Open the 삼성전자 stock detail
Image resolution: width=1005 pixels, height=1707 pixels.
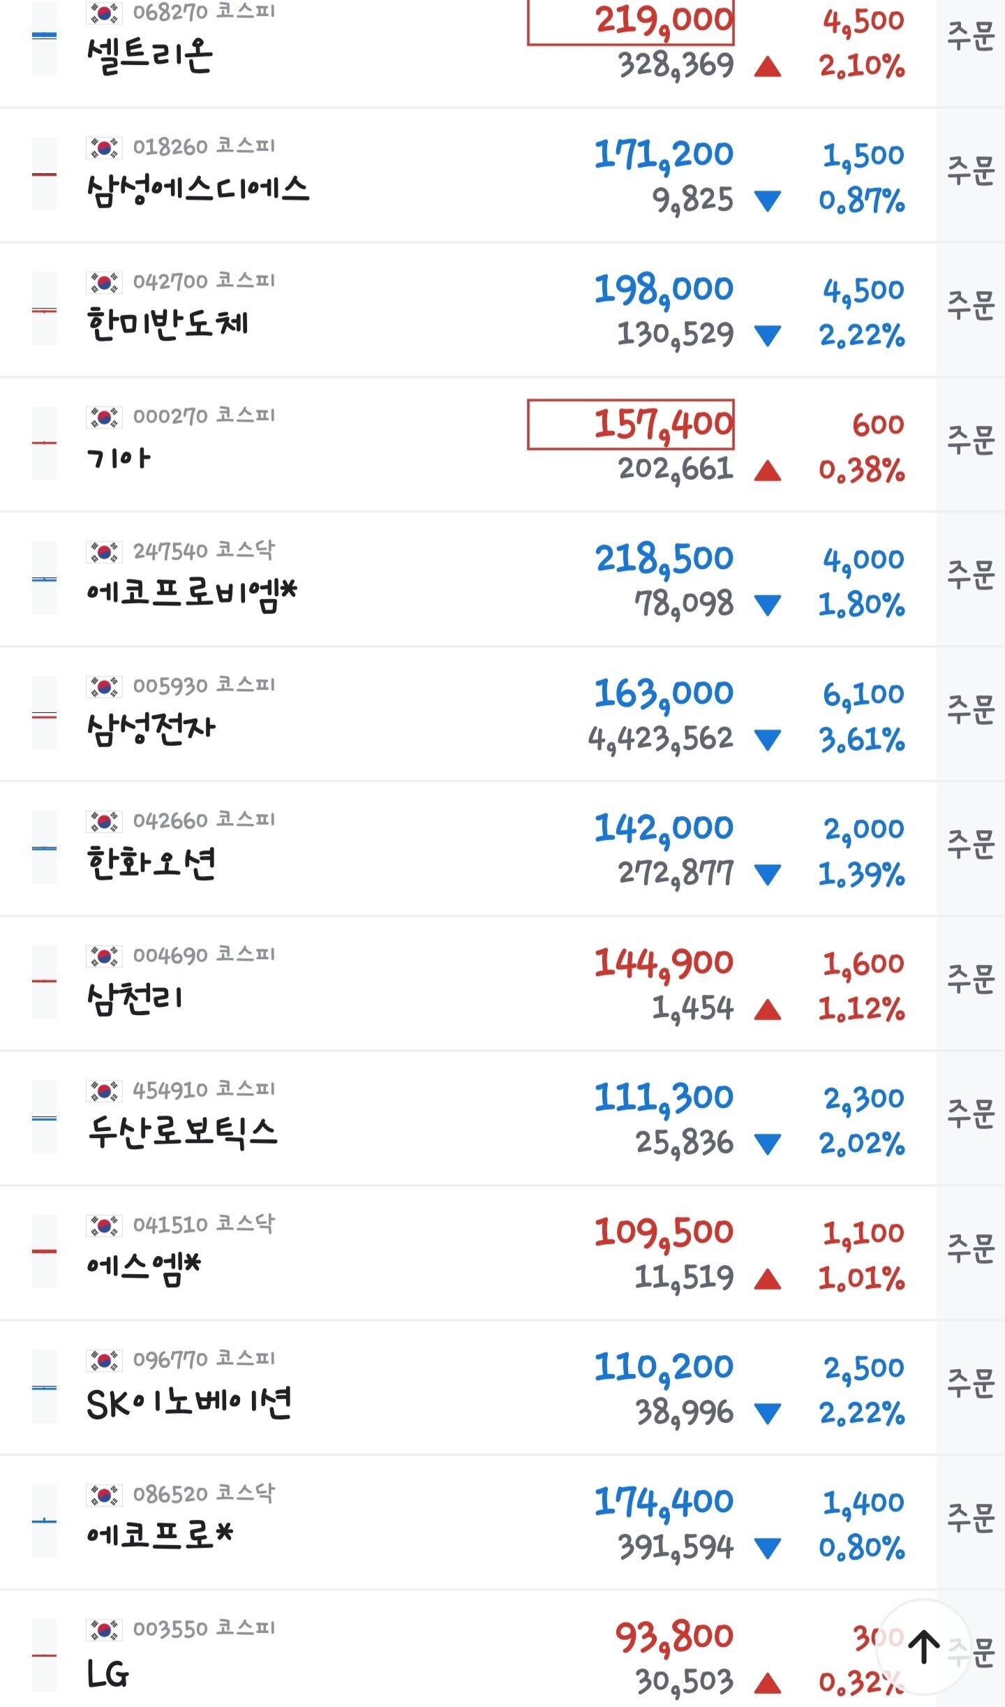point(151,729)
